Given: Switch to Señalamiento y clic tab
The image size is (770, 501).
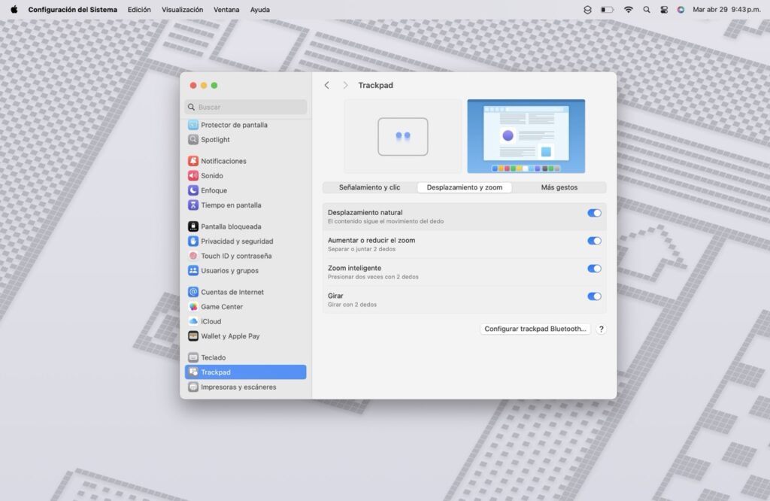Looking at the screenshot, I should click(370, 187).
